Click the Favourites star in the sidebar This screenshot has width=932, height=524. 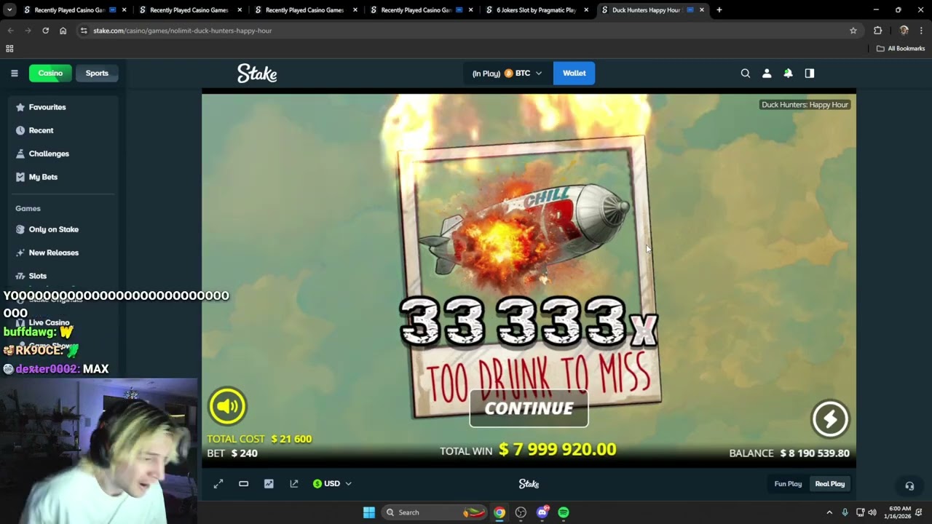coord(20,107)
